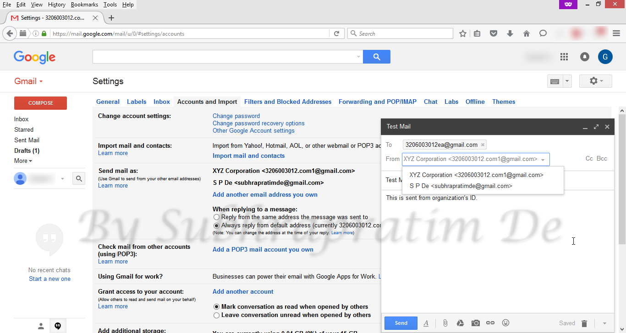Add Bcc recipients in compose window
Screen dimensions: 626x333
[602, 159]
